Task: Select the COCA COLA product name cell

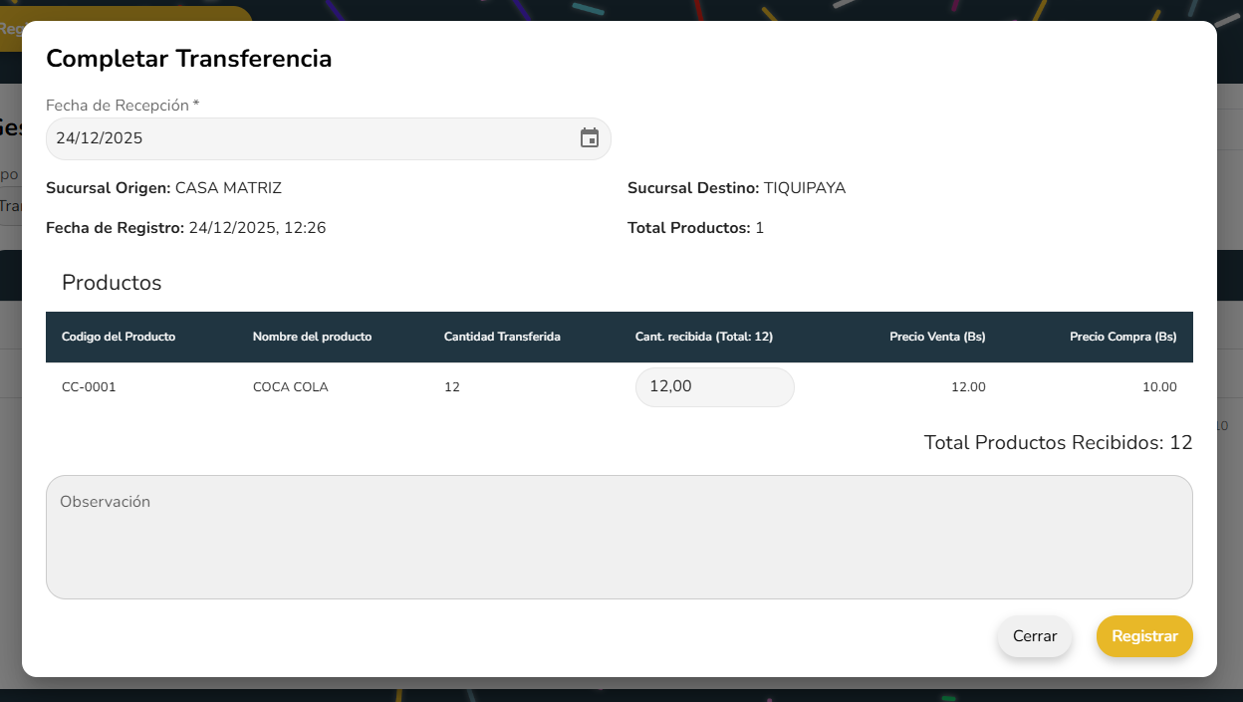Action: pos(290,387)
